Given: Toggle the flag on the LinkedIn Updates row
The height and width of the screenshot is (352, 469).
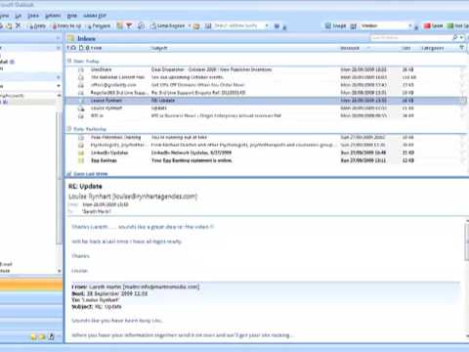Looking at the screenshot, I should [462, 153].
